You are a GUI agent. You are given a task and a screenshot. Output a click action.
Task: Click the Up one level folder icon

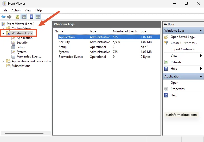point(17,17)
